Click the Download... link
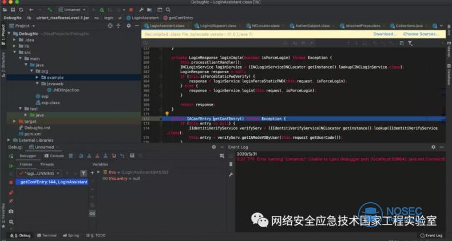452x241 pixels. coord(385,34)
